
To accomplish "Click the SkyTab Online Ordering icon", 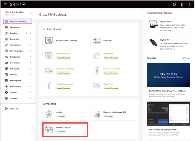I will tap(49, 40).
